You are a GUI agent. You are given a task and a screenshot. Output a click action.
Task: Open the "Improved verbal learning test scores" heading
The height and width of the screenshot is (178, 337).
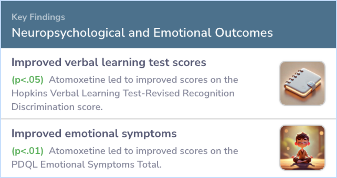tap(109, 63)
